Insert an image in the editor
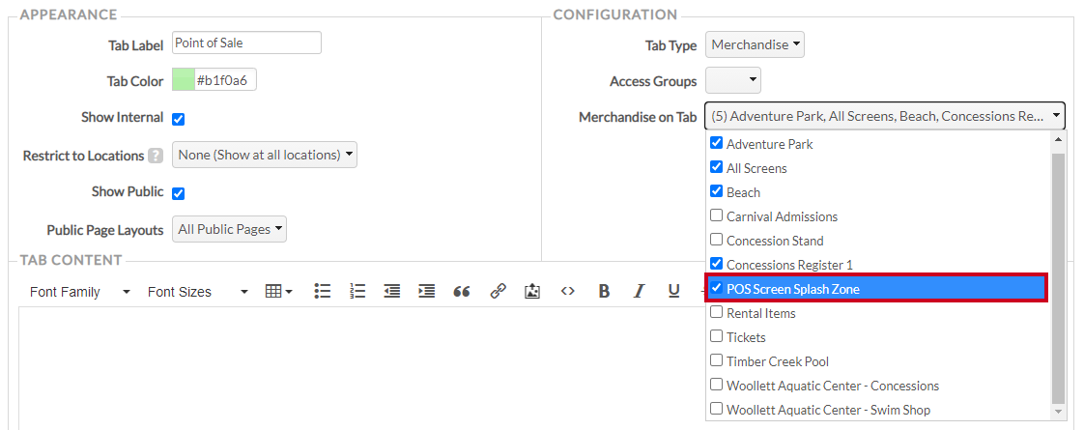Screen dimensions: 1084x430 coord(531,292)
